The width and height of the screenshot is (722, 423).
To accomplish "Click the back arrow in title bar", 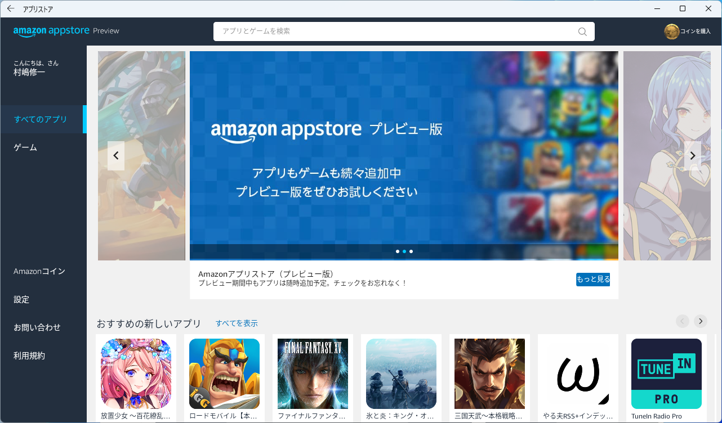I will [10, 8].
